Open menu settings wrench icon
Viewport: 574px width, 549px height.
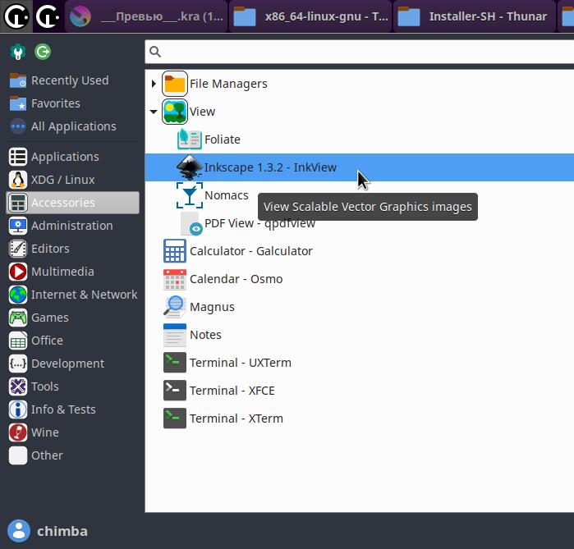coord(17,52)
